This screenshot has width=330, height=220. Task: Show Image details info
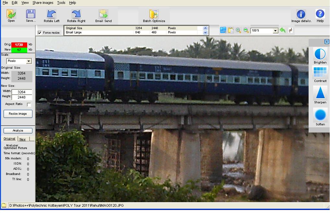[301, 14]
